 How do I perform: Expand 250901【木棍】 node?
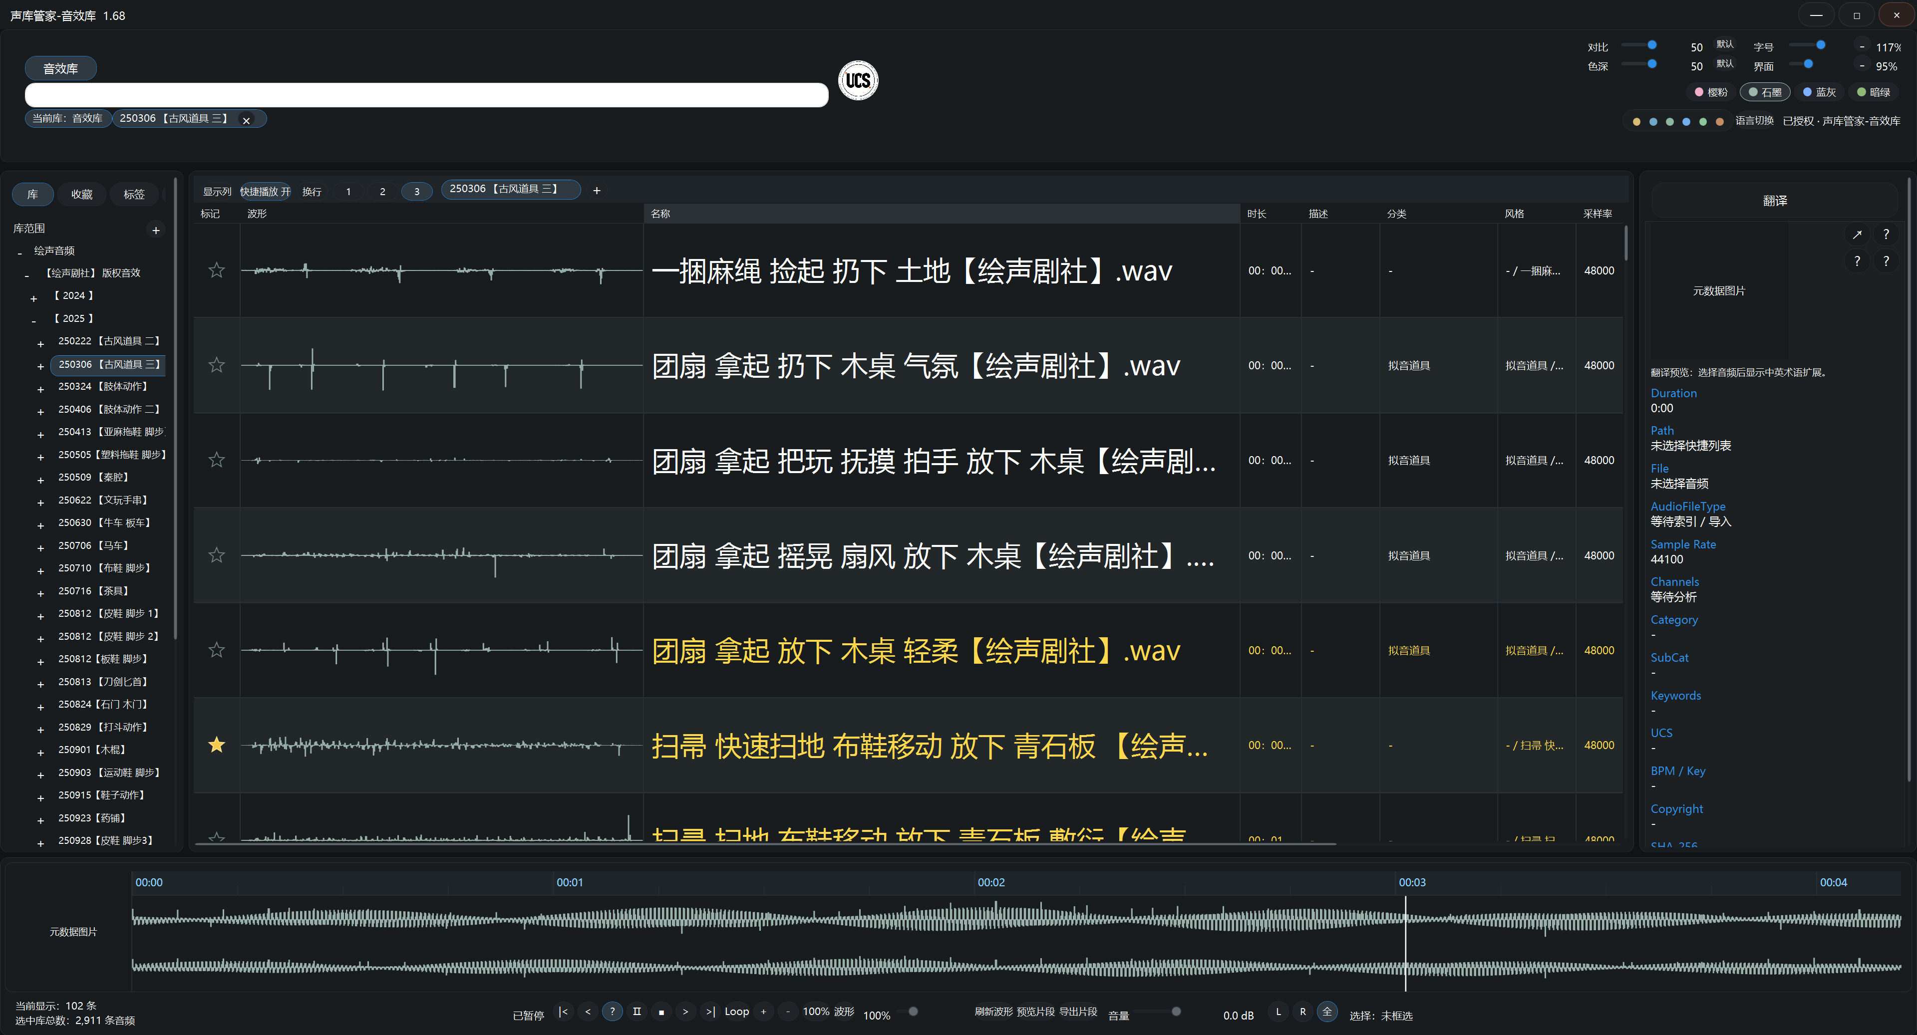(41, 752)
